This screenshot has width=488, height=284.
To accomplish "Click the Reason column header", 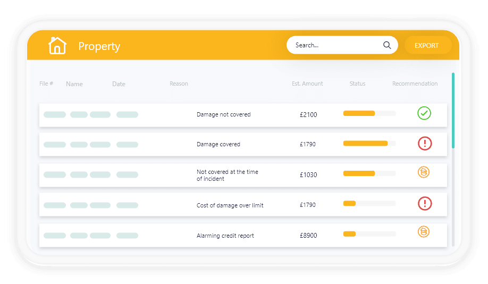I will click(x=179, y=83).
